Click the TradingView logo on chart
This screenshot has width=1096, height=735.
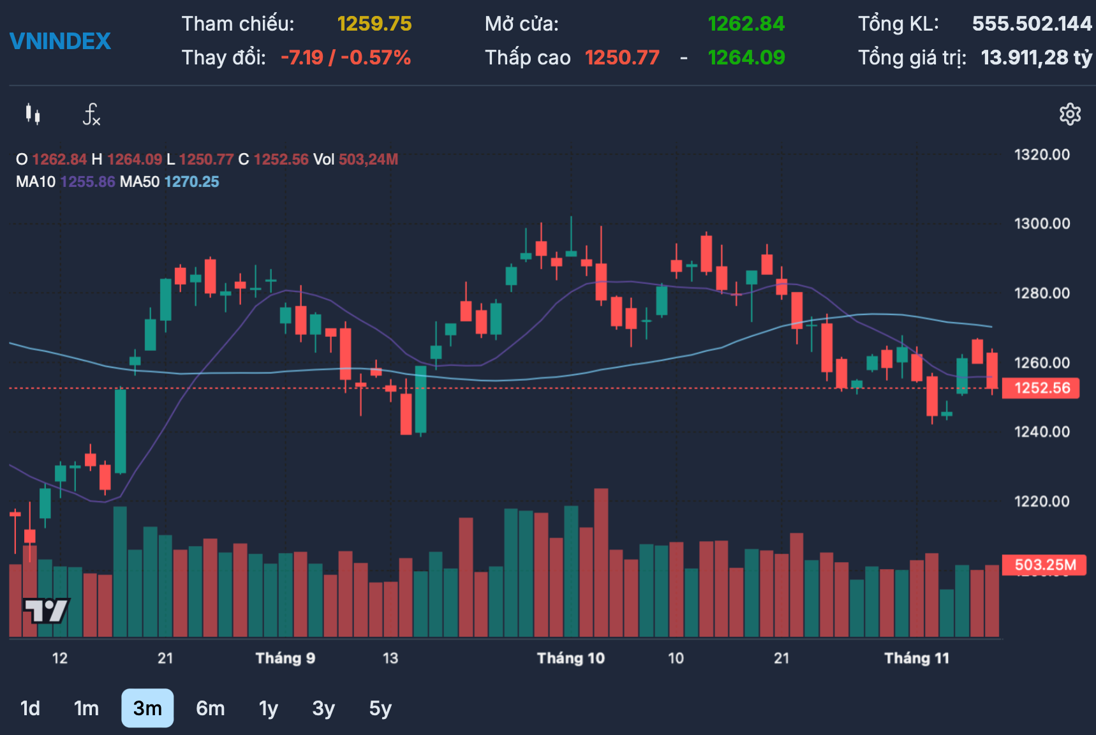[x=46, y=611]
